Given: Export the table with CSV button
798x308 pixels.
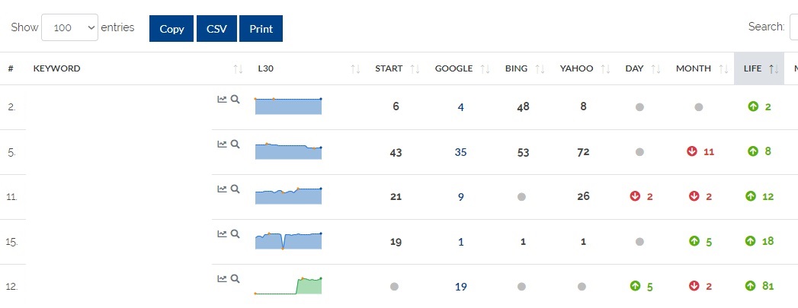Looking at the screenshot, I should pyautogui.click(x=216, y=28).
